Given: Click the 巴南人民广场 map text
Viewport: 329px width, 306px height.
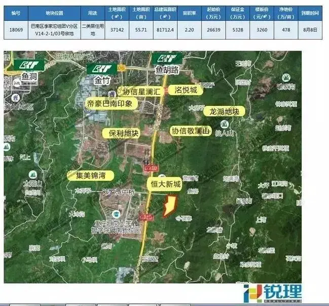Looking at the screenshot, I should (x=75, y=57).
